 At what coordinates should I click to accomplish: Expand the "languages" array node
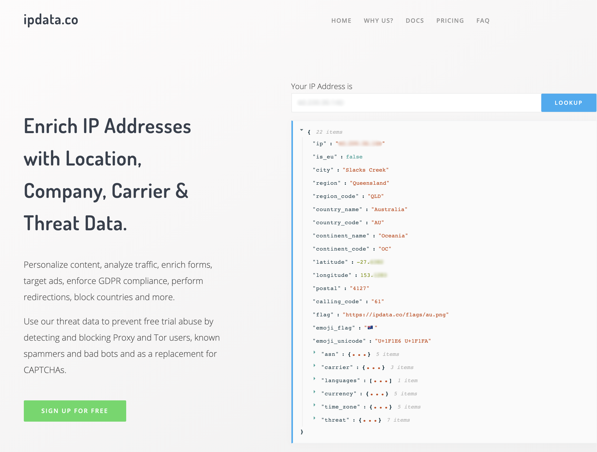[x=314, y=379]
